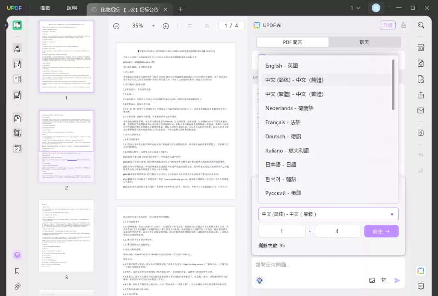Viewport: 438px width, 296px height.
Task: Zoom out with the minus icon
Action: coord(116,26)
